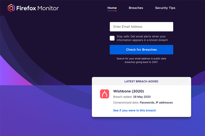This screenshot has width=205, height=136.
Task: Go to the Breaches page
Action: pyautogui.click(x=136, y=8)
